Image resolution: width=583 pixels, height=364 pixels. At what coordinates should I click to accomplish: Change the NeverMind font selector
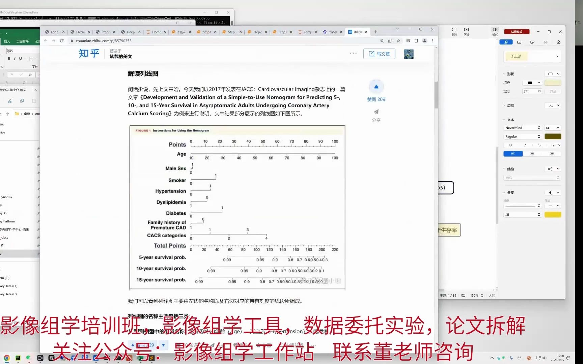523,128
